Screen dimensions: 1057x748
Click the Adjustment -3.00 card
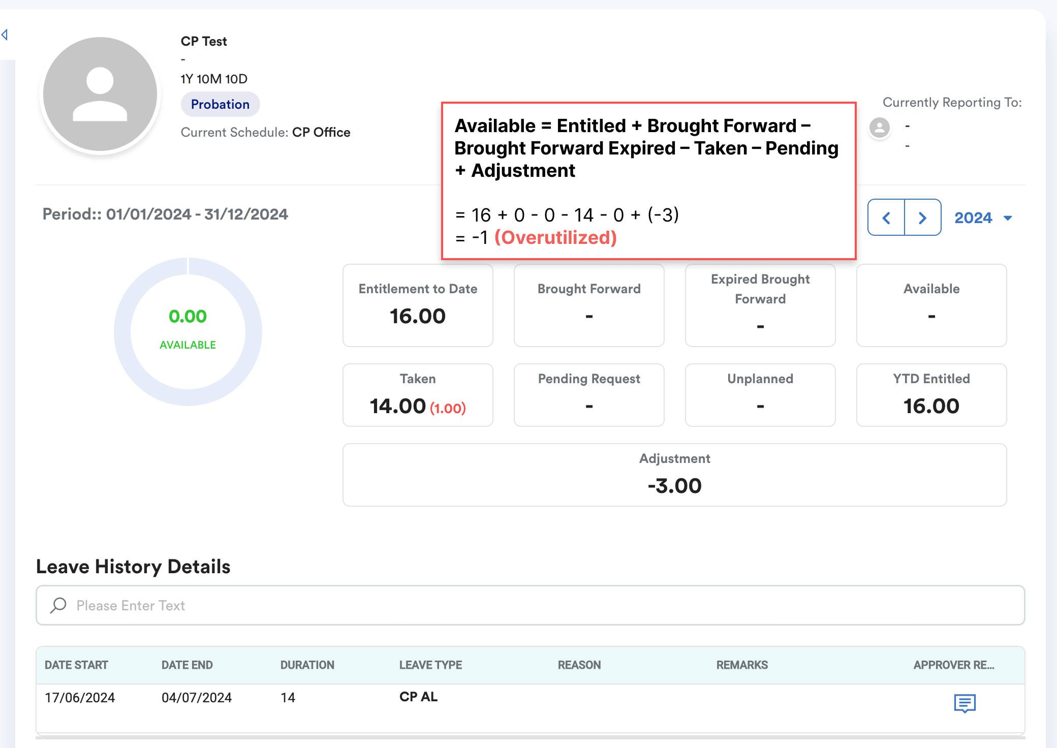point(674,475)
